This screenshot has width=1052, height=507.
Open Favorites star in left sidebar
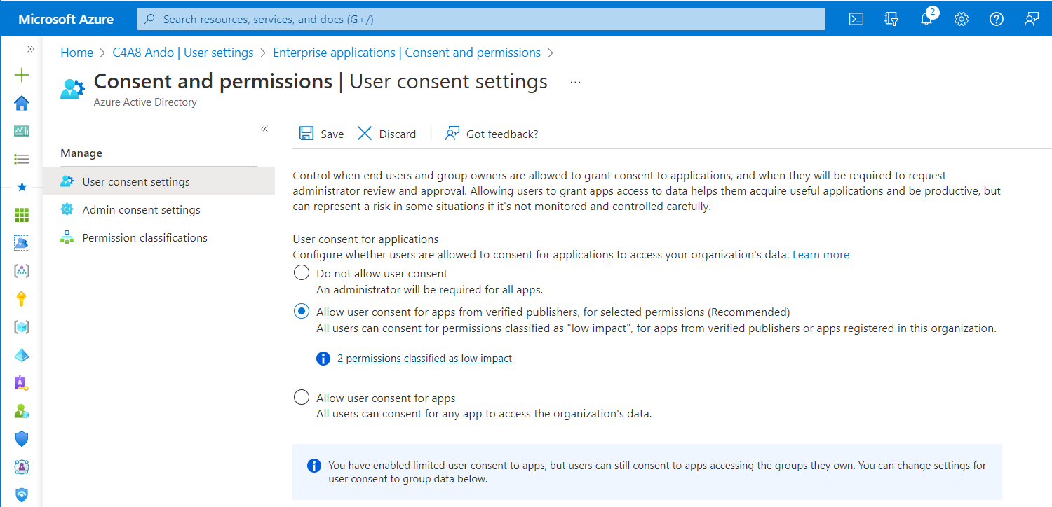click(22, 187)
